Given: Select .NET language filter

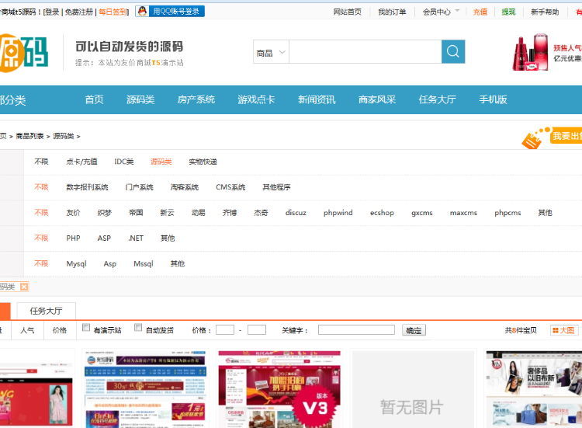Looking at the screenshot, I should [x=136, y=238].
